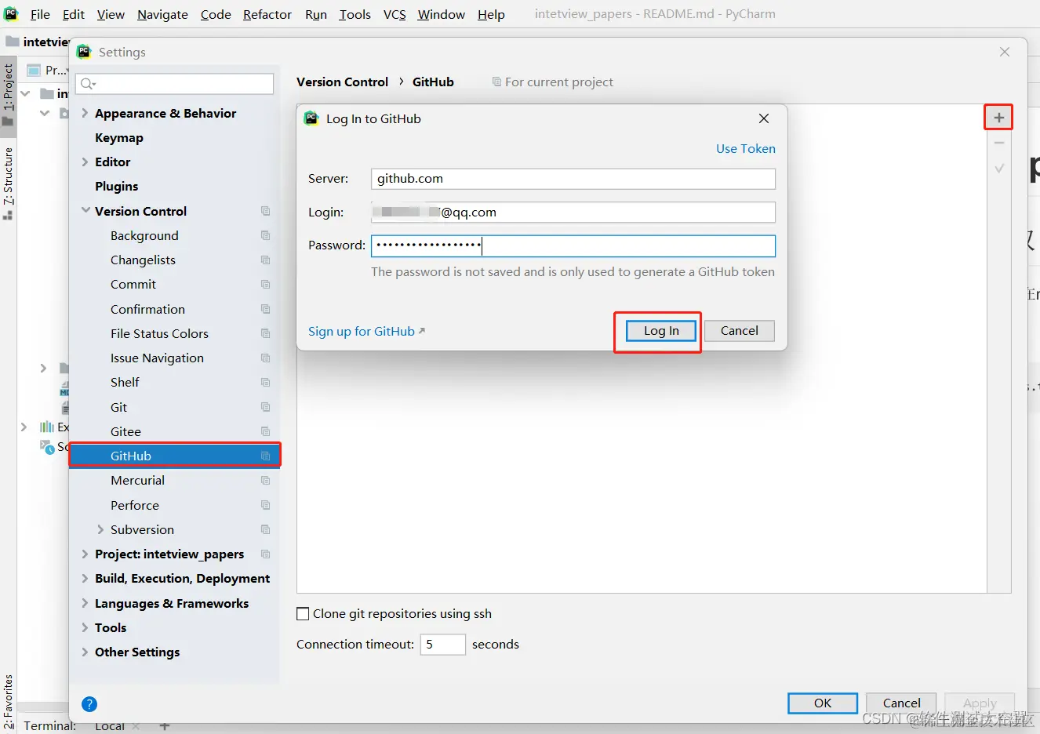Click Cancel in the Settings dialog
This screenshot has height=734, width=1040.
point(901,703)
